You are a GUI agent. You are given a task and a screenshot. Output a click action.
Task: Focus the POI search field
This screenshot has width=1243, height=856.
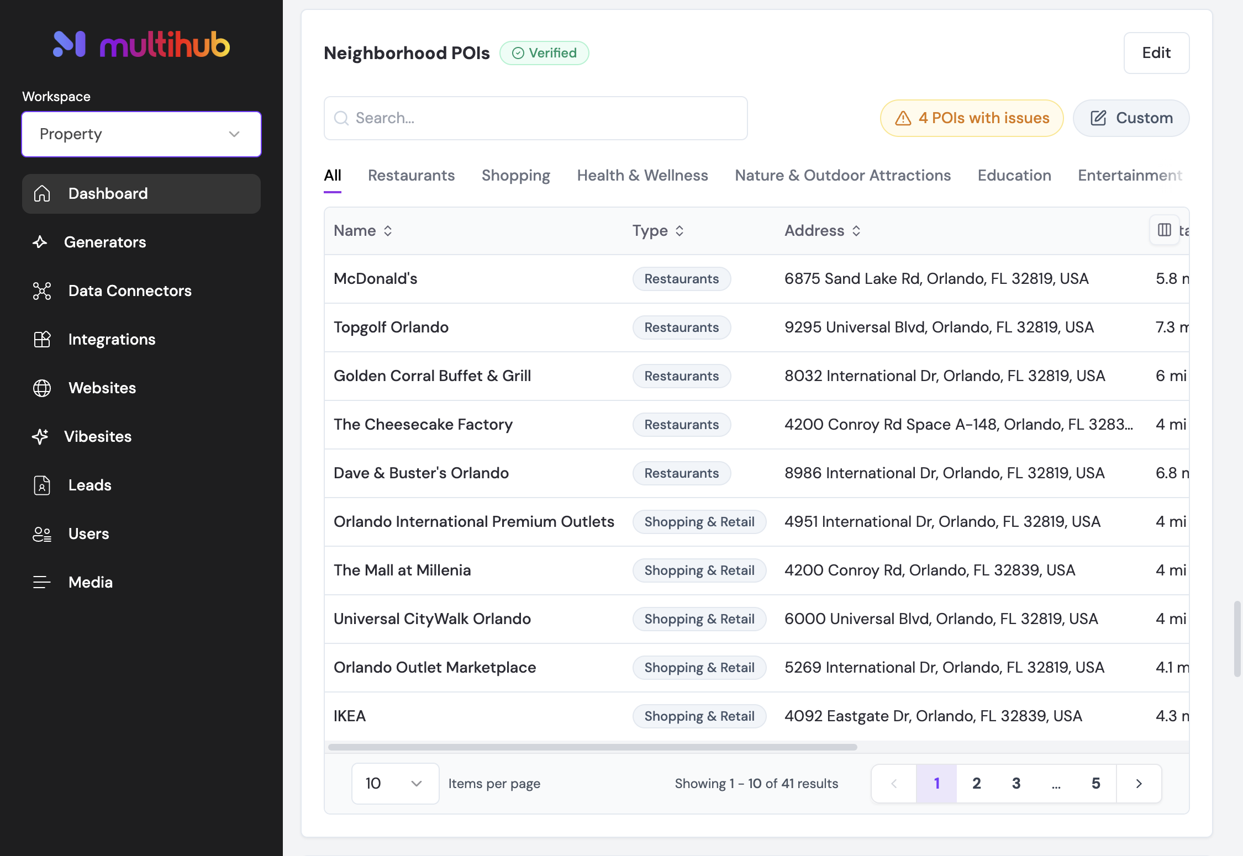click(536, 118)
